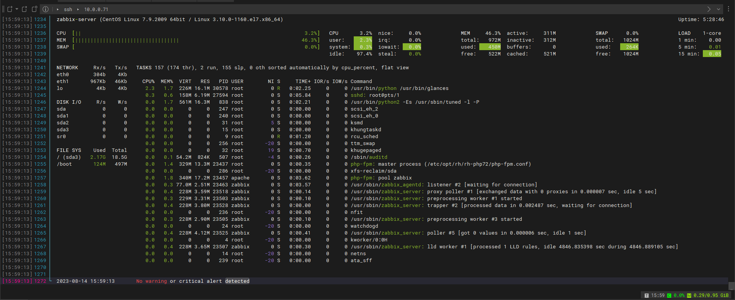Screen dimensions: 735x300
Task: Select the php-fpm master process row
Action: pos(338,164)
